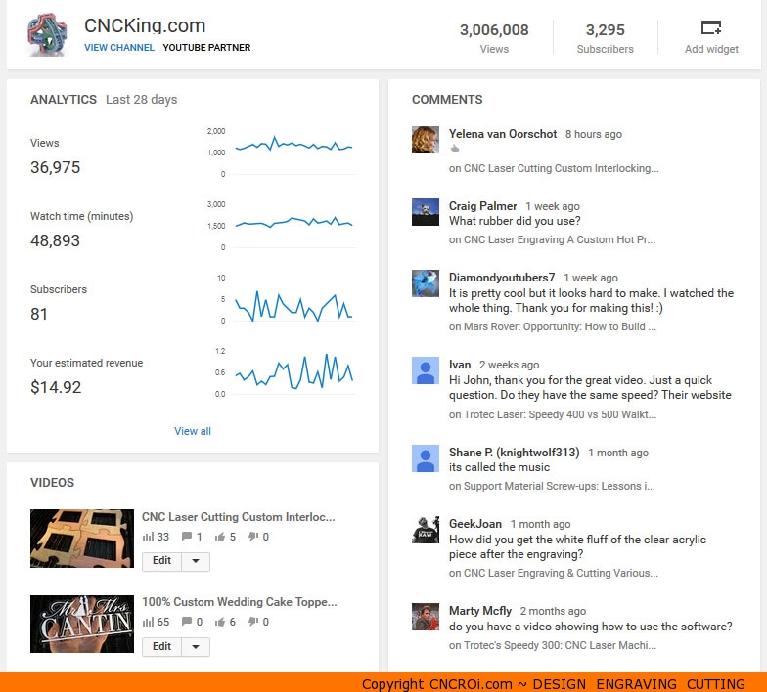Open 'on CNC Laser Engraving & Cutting Various...' link
This screenshot has width=767, height=692.
pos(554,573)
